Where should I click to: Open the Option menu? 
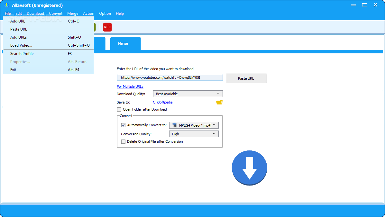105,14
